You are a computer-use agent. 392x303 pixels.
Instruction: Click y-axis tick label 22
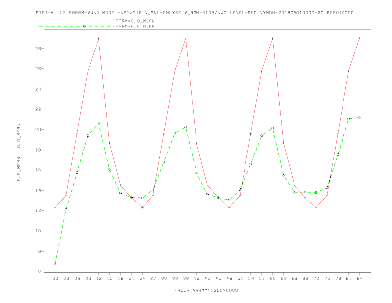pos(38,109)
